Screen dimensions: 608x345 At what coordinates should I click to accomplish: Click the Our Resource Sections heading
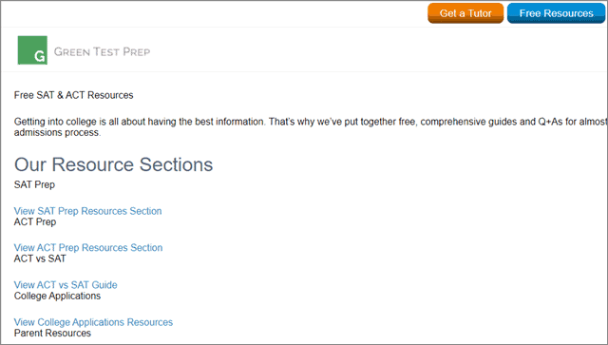tap(114, 164)
